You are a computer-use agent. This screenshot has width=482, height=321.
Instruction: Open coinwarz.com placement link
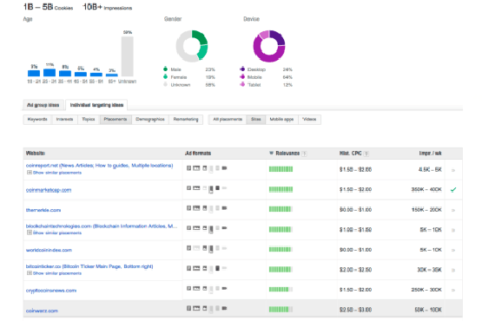click(x=42, y=311)
